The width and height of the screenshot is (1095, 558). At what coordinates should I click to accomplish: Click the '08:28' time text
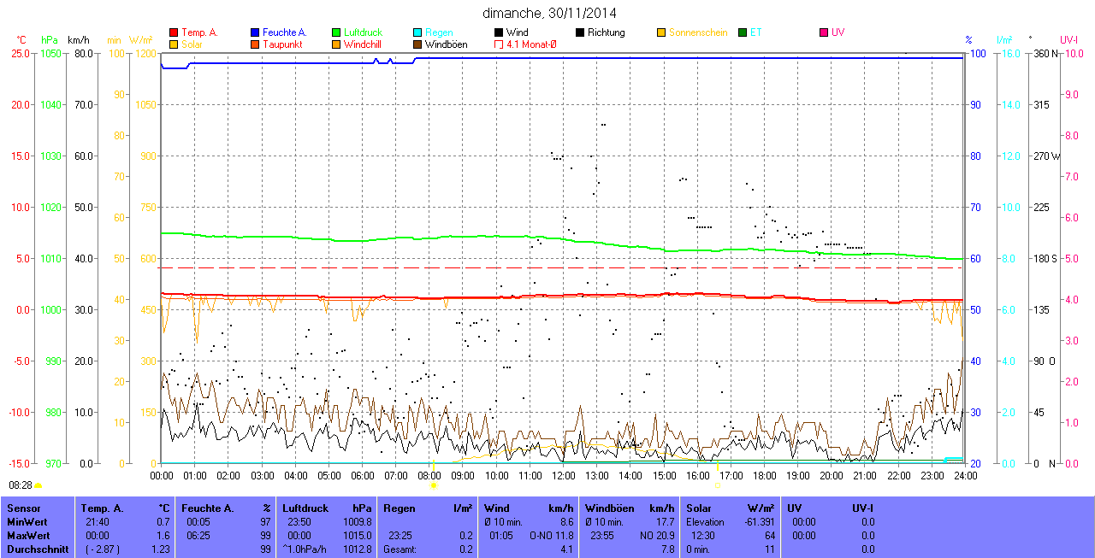[x=20, y=485]
